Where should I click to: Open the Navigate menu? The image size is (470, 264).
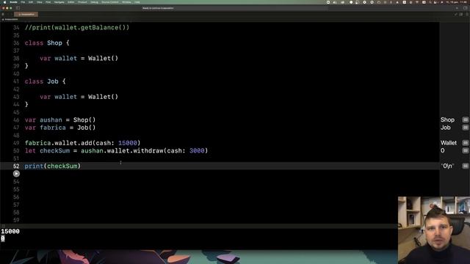coord(59,2)
